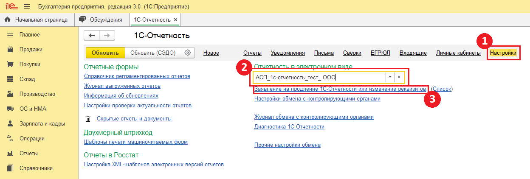The height and width of the screenshot is (179, 530).
Task: Close the 1С-Отчетность tab
Action: pyautogui.click(x=176, y=20)
